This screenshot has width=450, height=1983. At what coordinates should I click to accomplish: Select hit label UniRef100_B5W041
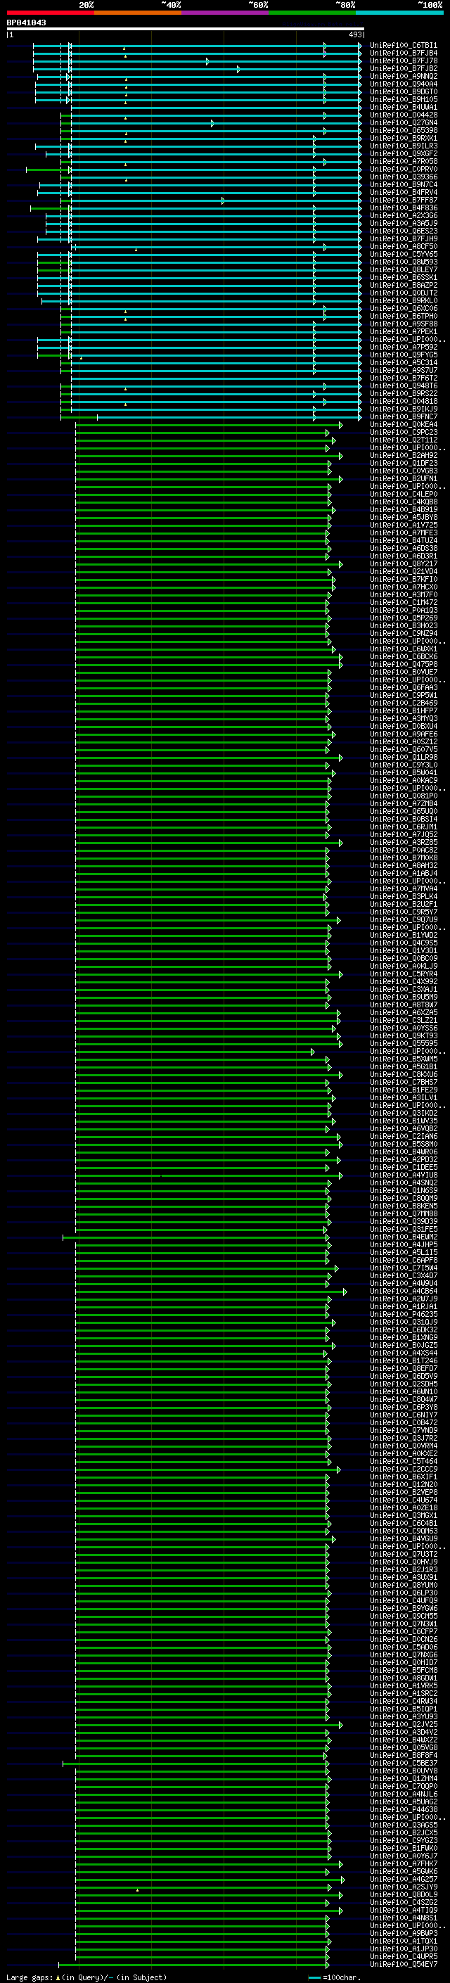tap(403, 773)
